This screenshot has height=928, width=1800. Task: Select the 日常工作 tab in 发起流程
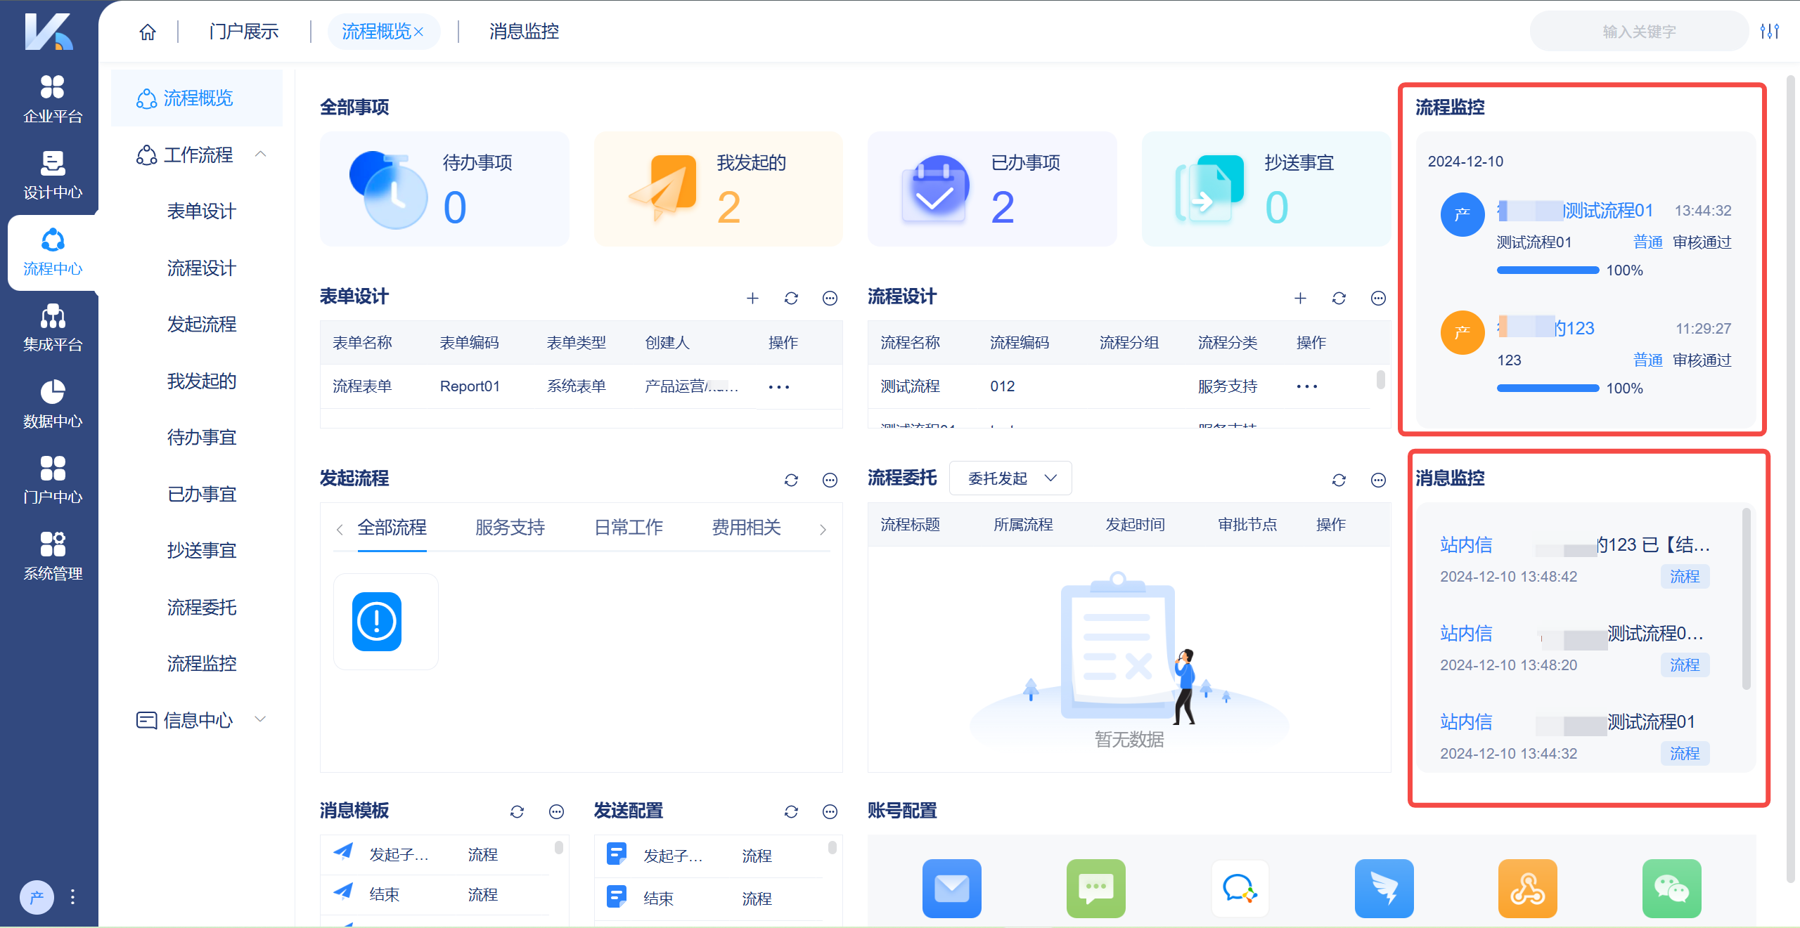click(628, 528)
